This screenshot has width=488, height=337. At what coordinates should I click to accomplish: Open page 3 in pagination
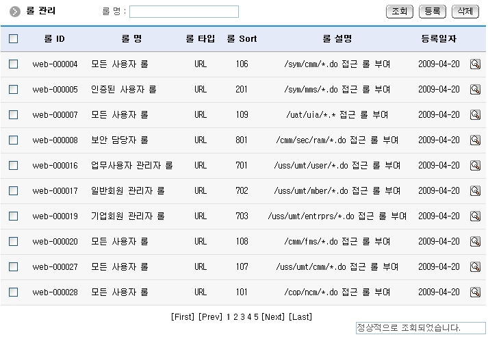[242, 316]
